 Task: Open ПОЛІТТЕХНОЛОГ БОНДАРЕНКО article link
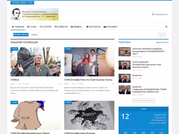(x=147, y=64)
